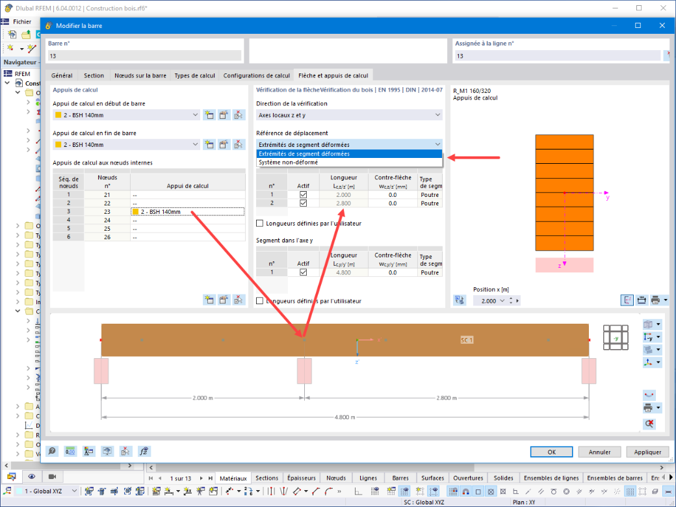Open the comment search icon at dialog bottom
The image size is (676, 507).
[52, 451]
